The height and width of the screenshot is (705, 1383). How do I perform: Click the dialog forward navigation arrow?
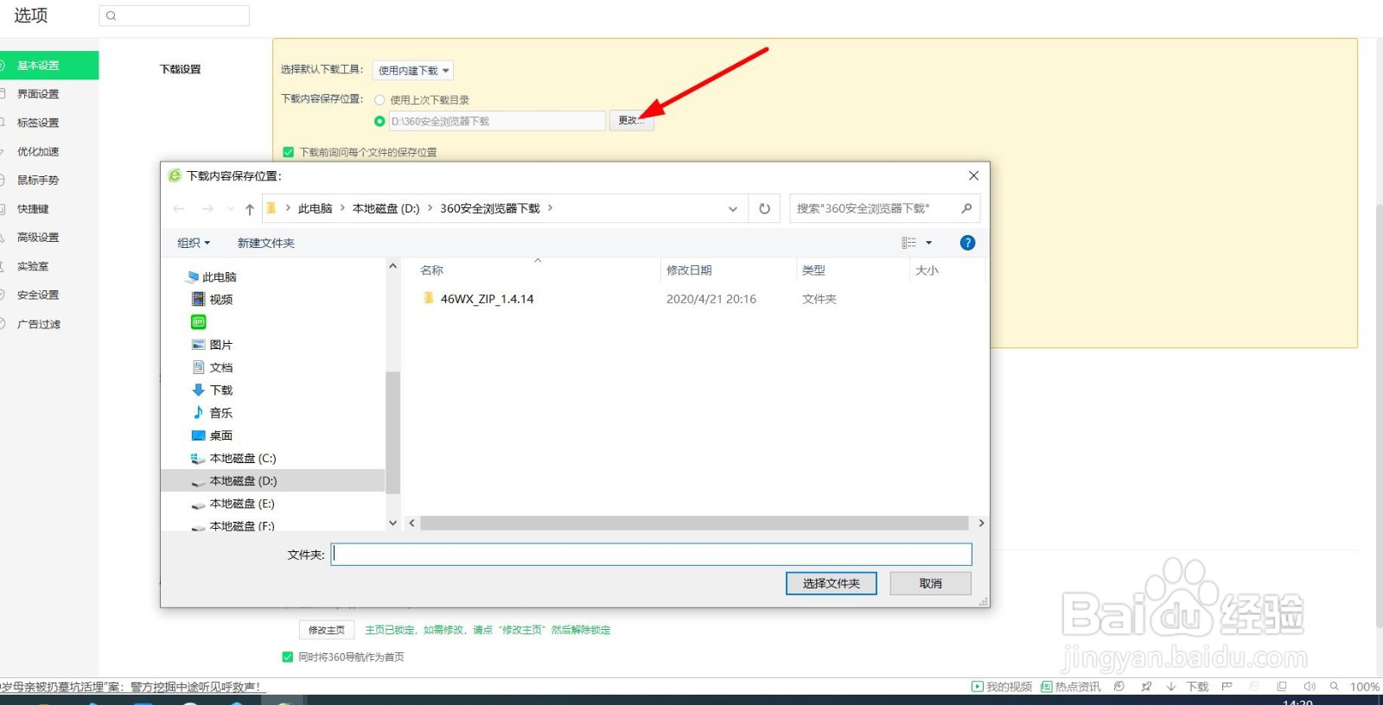[207, 208]
